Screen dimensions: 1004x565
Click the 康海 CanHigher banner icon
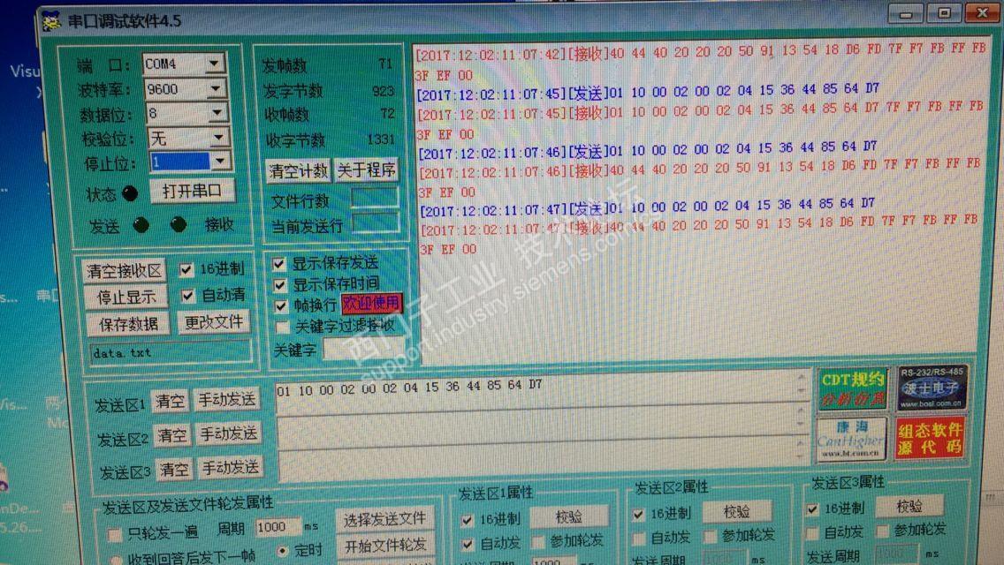[x=852, y=438]
